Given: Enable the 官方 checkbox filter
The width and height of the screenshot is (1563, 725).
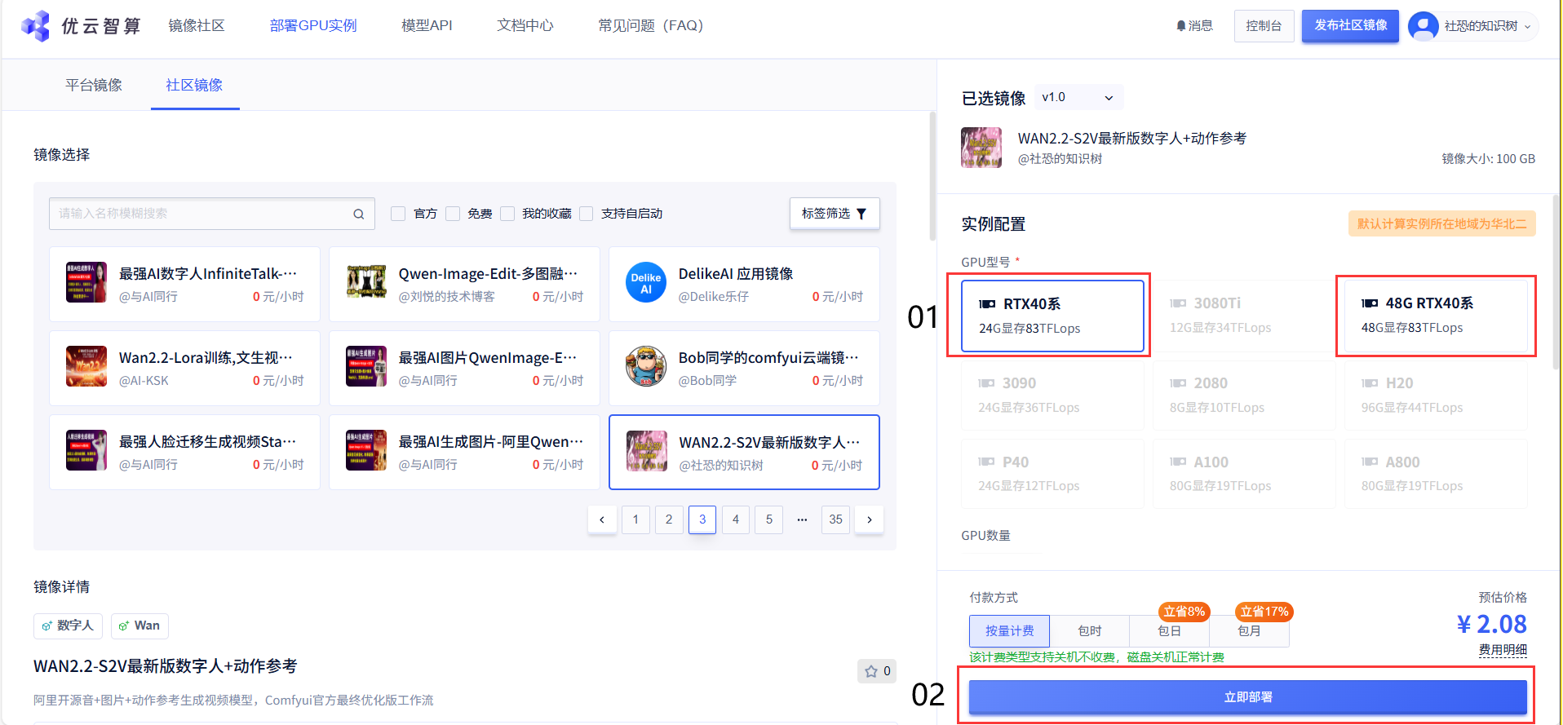Looking at the screenshot, I should [x=398, y=214].
